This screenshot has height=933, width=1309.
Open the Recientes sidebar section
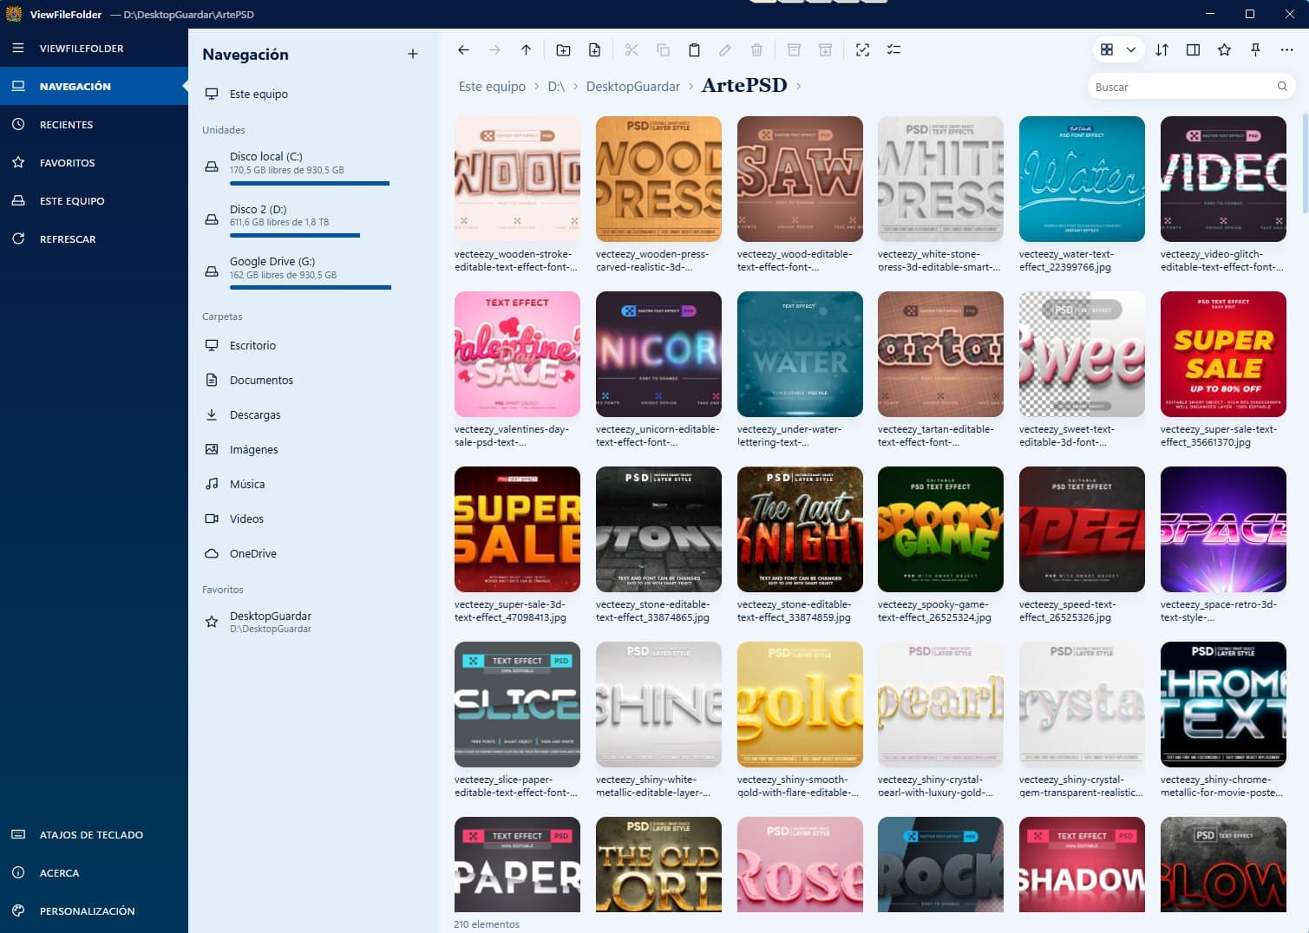(94, 124)
